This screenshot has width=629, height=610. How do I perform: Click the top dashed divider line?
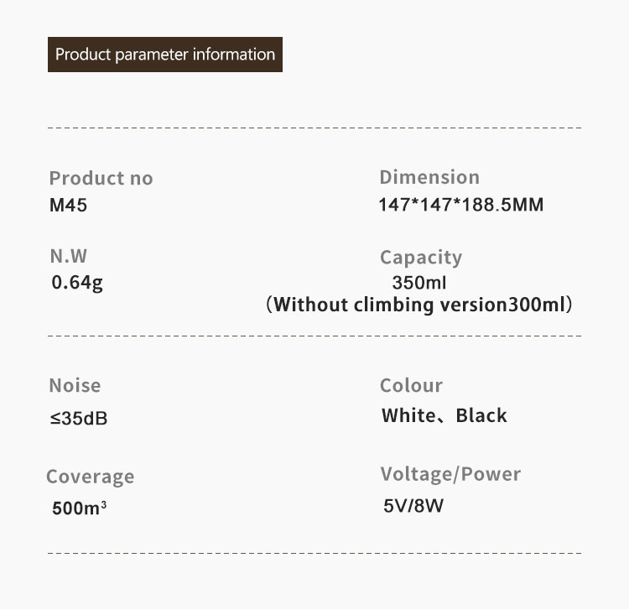pos(314,128)
